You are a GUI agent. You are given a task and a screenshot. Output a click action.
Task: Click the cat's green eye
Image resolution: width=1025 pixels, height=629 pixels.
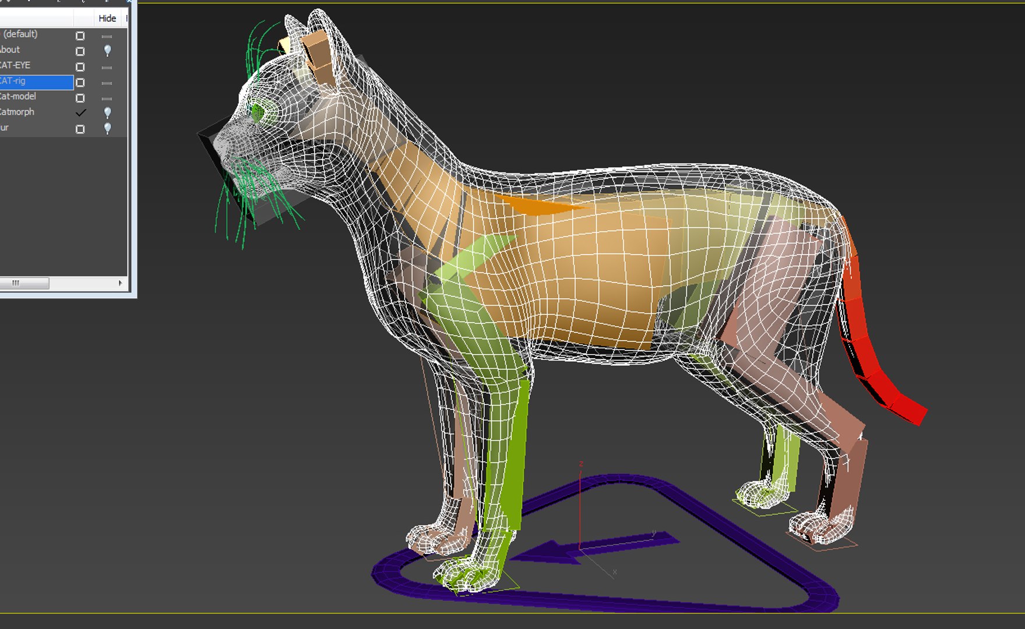[x=257, y=112]
